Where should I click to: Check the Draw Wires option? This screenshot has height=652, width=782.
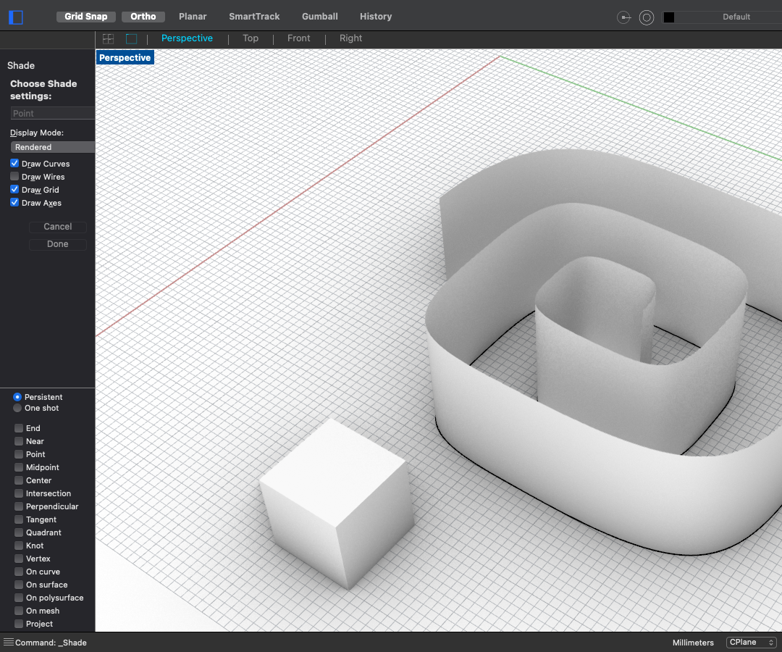(14, 176)
